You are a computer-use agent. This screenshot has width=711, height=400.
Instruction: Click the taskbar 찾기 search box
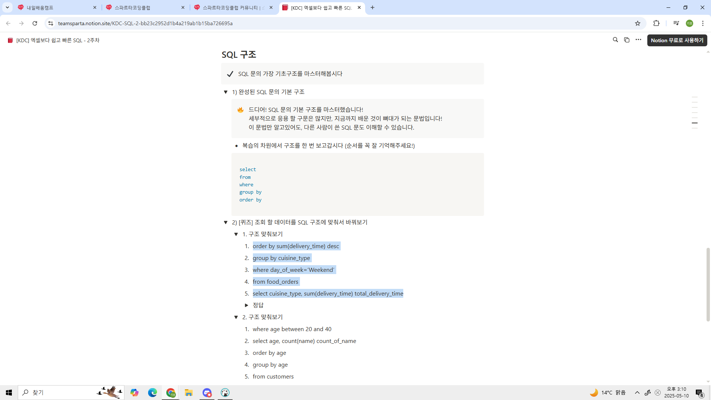[x=71, y=393]
